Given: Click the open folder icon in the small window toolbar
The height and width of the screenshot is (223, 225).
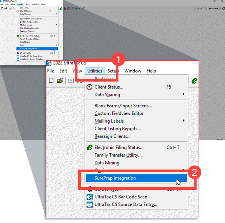Looking at the screenshot, I should pyautogui.click(x=6, y=8).
